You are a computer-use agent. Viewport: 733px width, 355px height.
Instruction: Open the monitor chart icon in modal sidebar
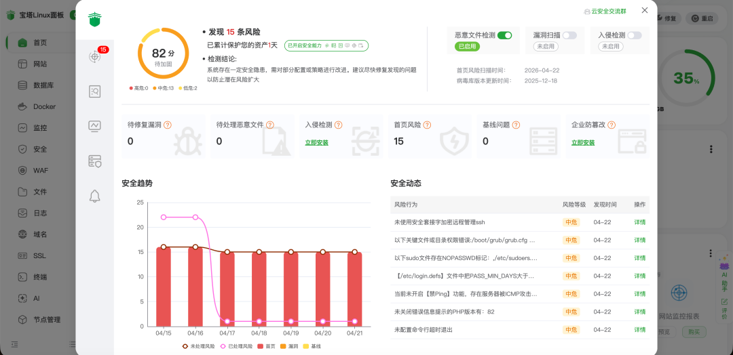[x=95, y=126]
